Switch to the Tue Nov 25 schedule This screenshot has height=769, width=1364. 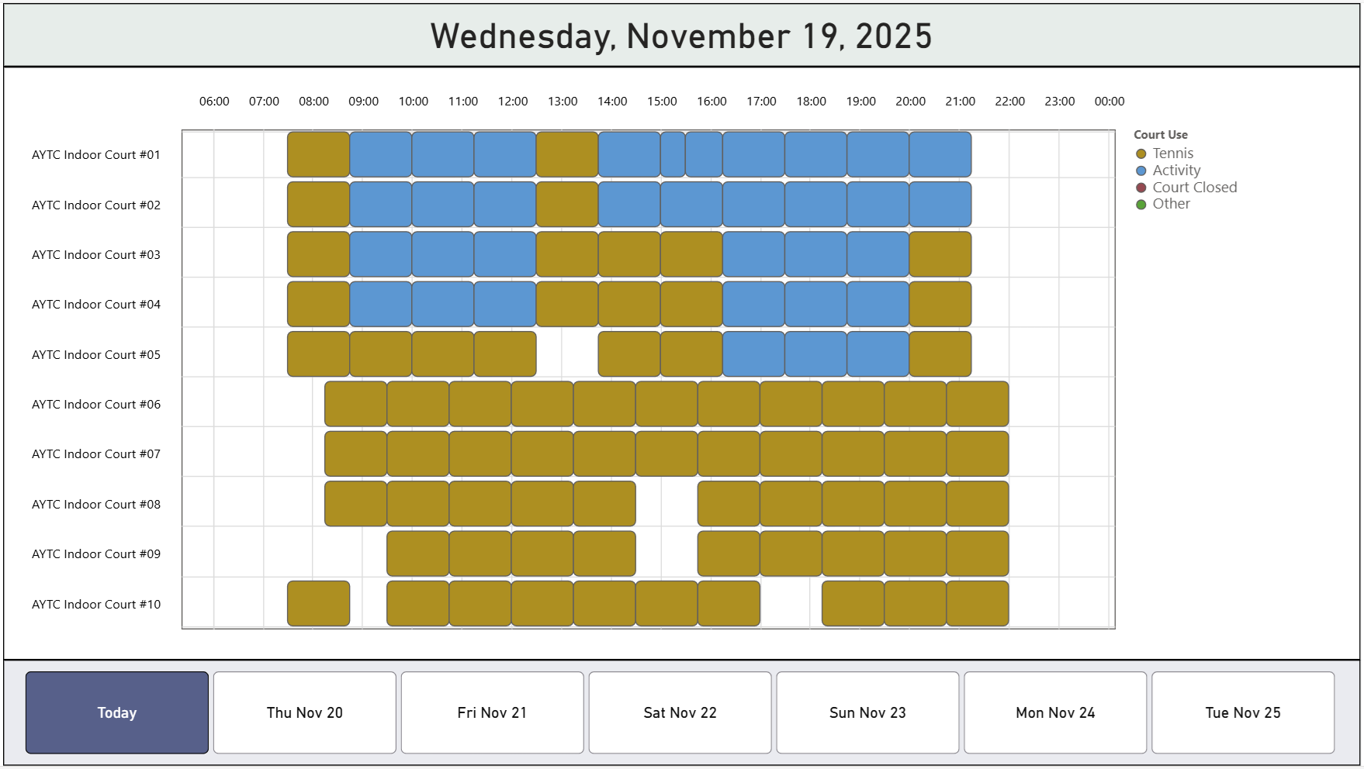click(x=1242, y=712)
